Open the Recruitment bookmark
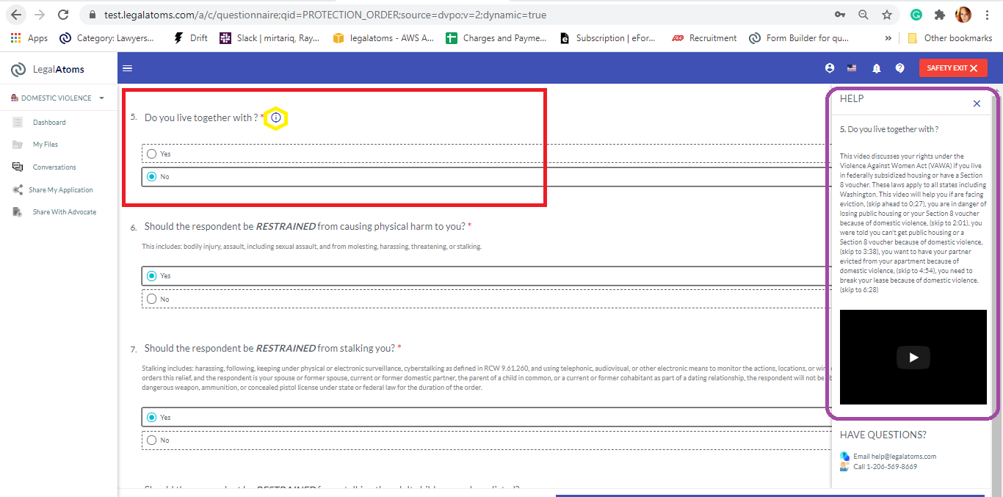Image resolution: width=1003 pixels, height=497 pixels. (704, 38)
